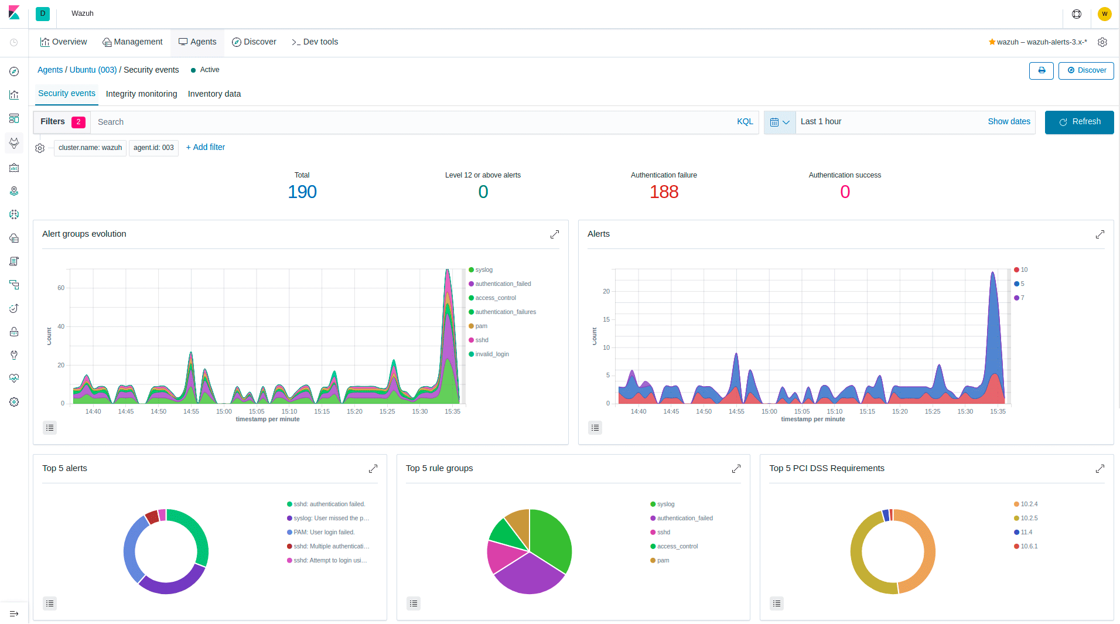
Task: Go to Agents breadcrumb link
Action: coord(50,70)
